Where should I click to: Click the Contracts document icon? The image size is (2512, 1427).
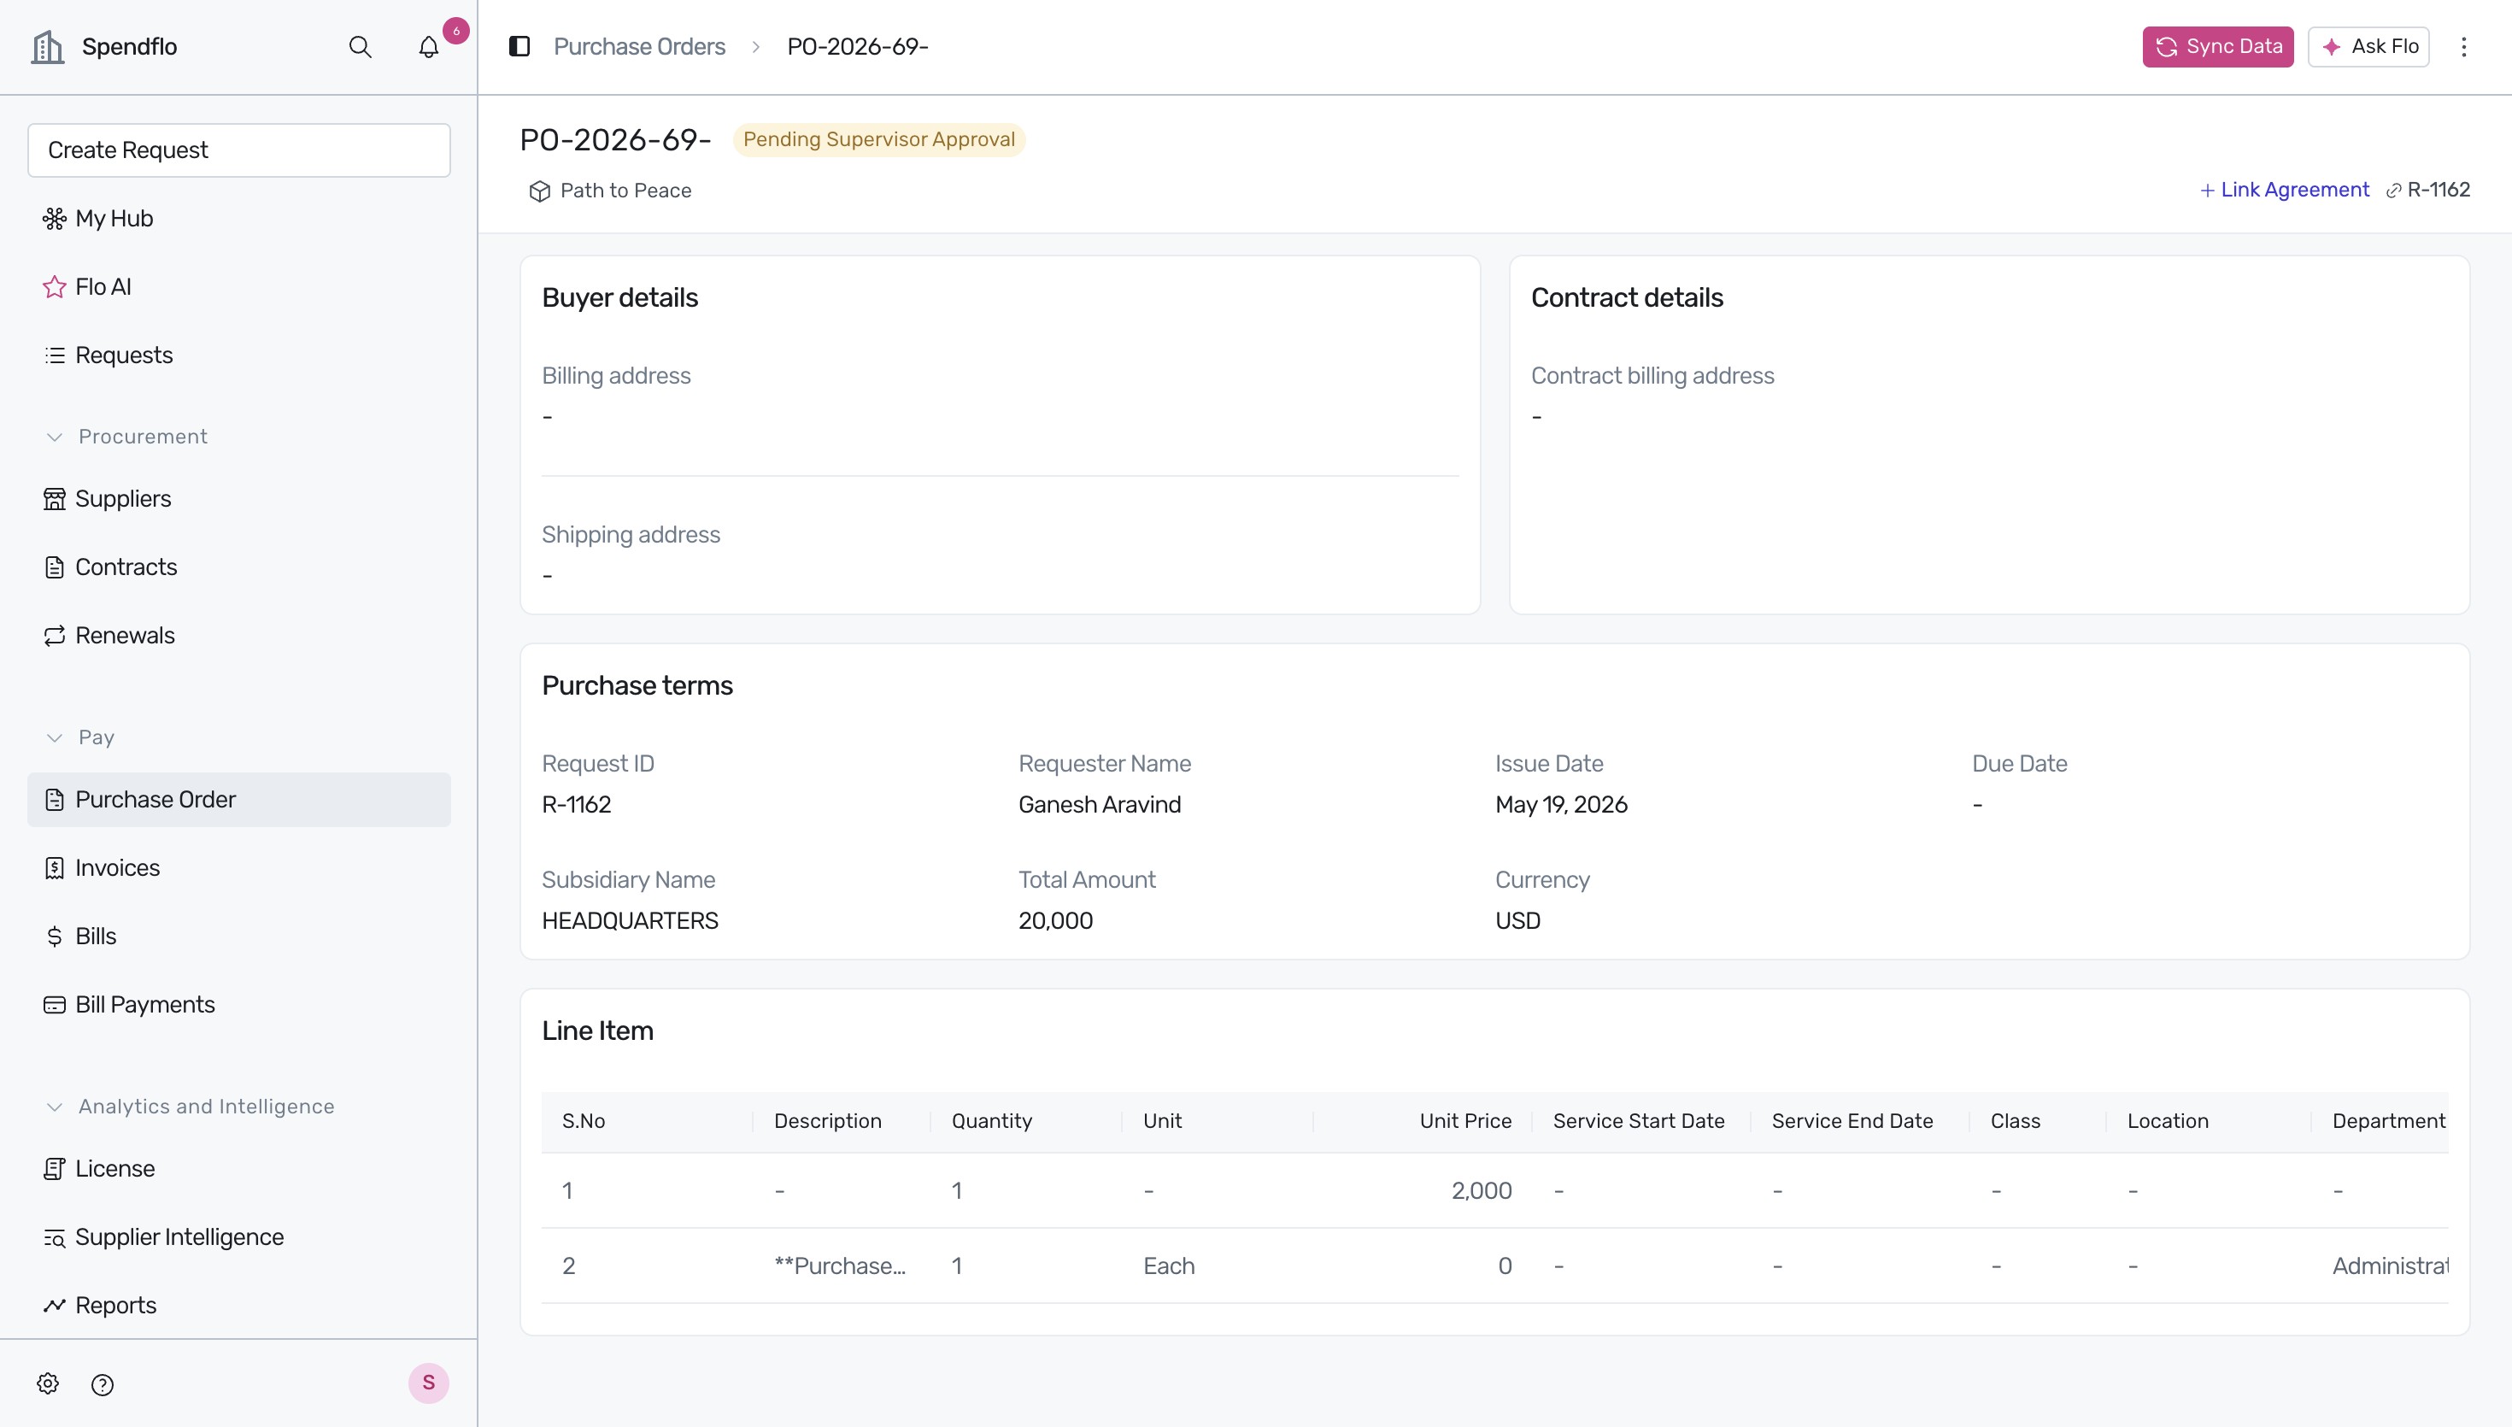pyautogui.click(x=54, y=567)
